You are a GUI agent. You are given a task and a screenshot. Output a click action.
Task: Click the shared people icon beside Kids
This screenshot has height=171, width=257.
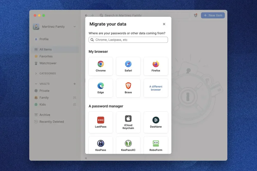[x=75, y=104]
